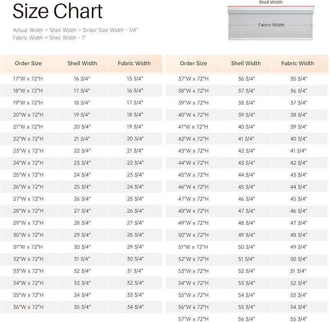Click the 37"W x 72"H order size cell

193,79
